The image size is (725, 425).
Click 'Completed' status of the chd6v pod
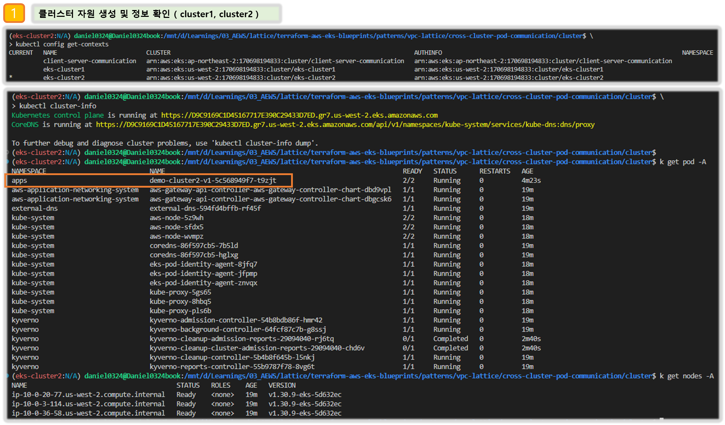(450, 348)
